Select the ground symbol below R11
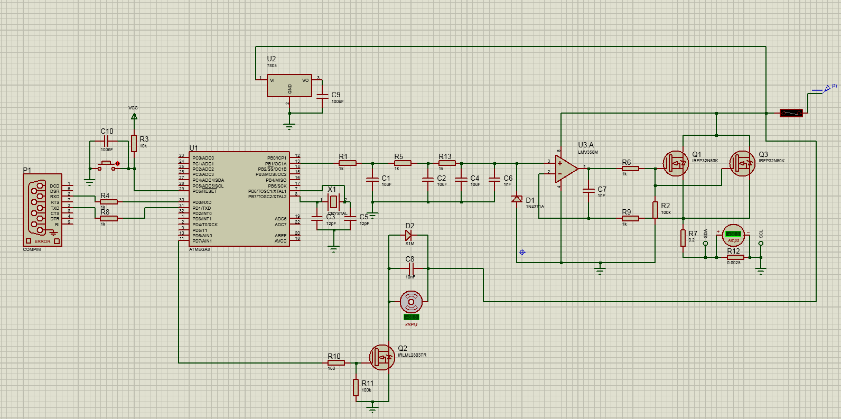Image resolution: width=841 pixels, height=419 pixels. pos(372,409)
